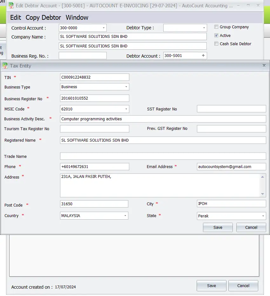Open the Edit menu
This screenshot has width=270, height=296.
point(15,18)
